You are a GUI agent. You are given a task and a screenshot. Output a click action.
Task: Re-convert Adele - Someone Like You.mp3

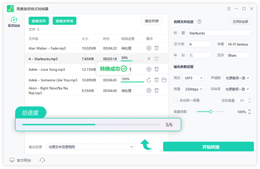[149, 80]
